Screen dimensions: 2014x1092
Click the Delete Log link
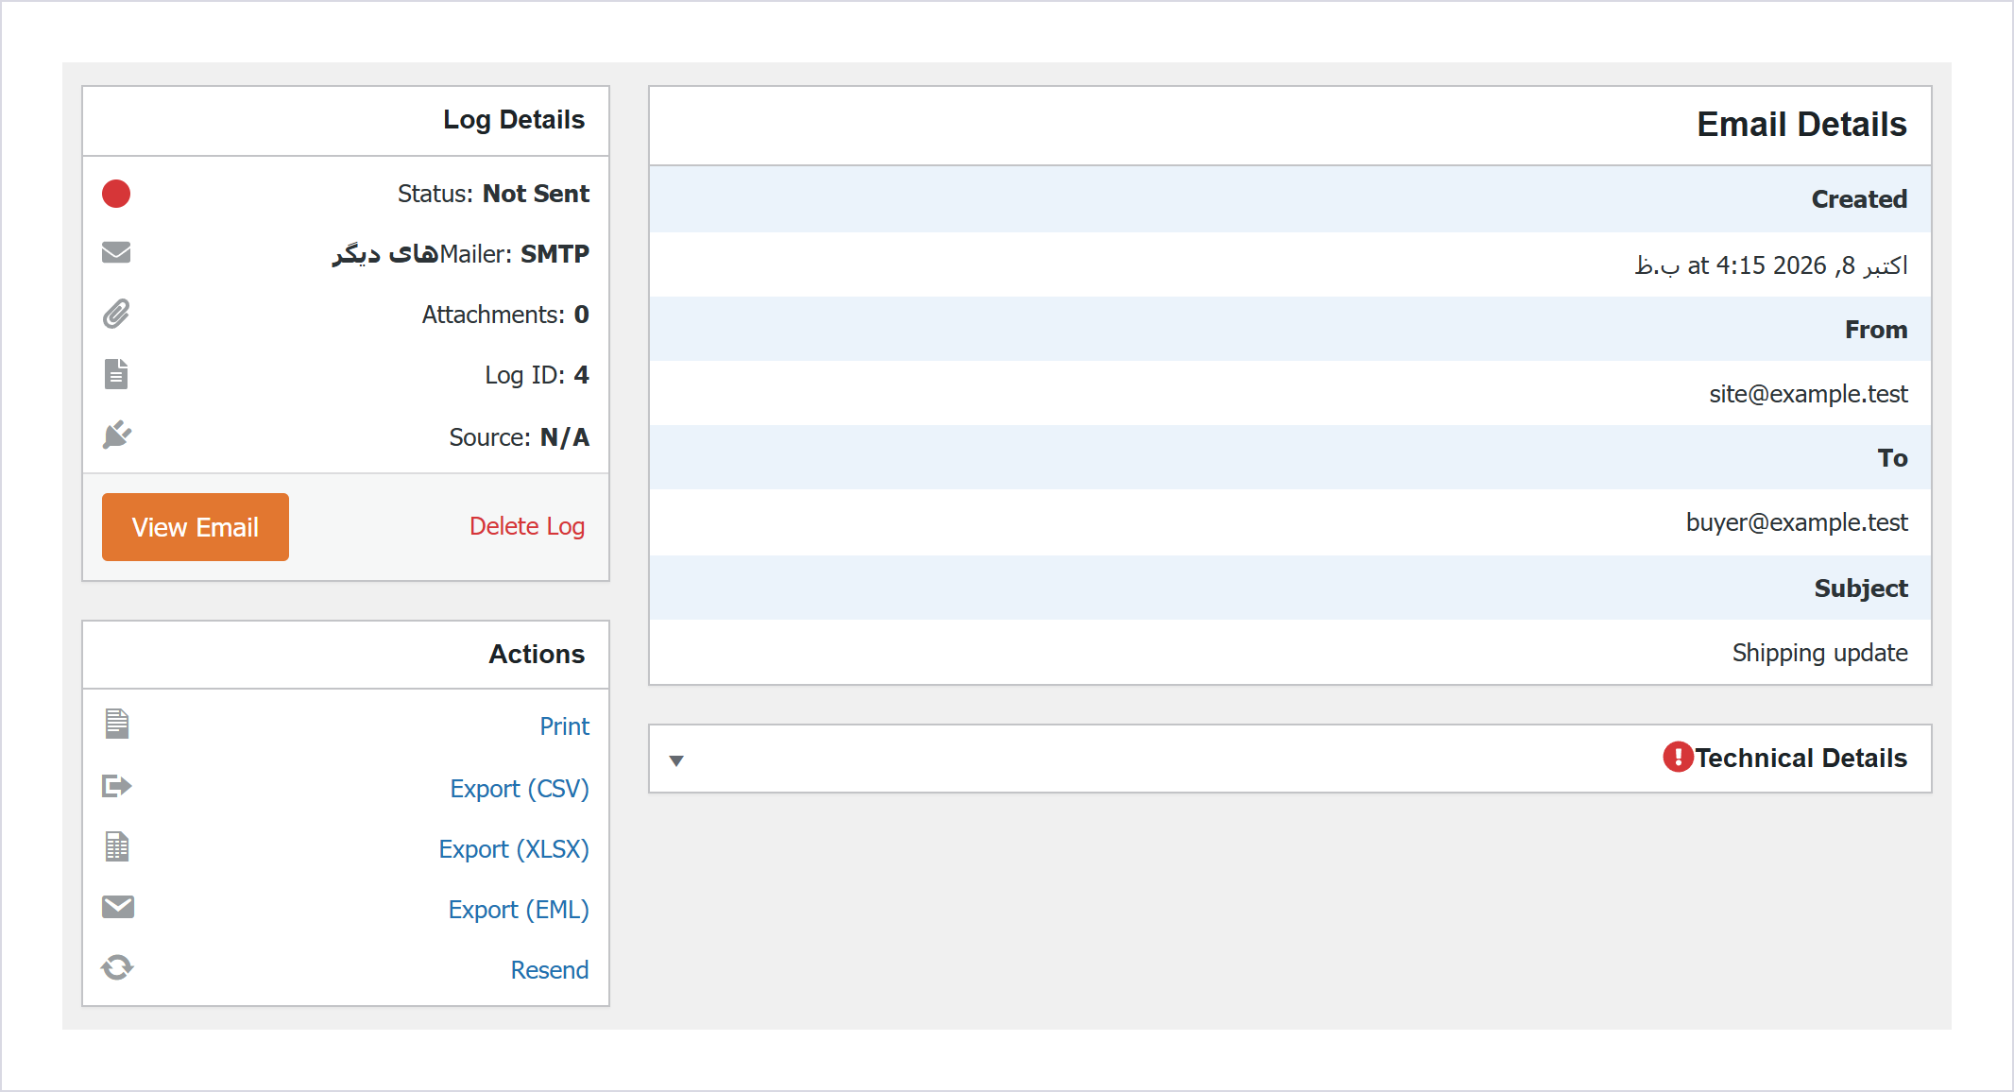pyautogui.click(x=527, y=526)
